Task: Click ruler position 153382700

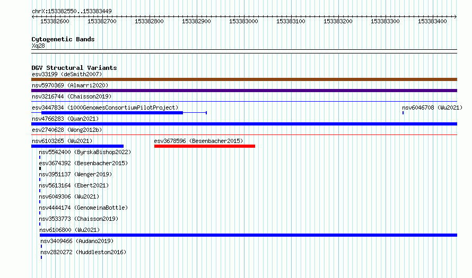Action: click(102, 21)
